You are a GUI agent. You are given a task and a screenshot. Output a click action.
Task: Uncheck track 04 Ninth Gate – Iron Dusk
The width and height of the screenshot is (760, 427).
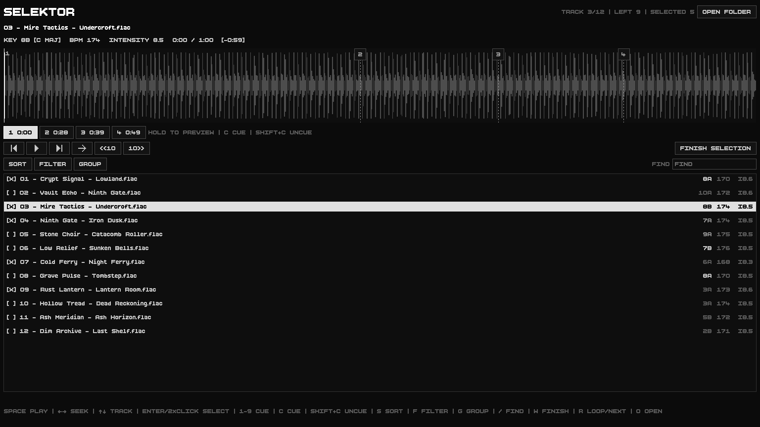(11, 220)
